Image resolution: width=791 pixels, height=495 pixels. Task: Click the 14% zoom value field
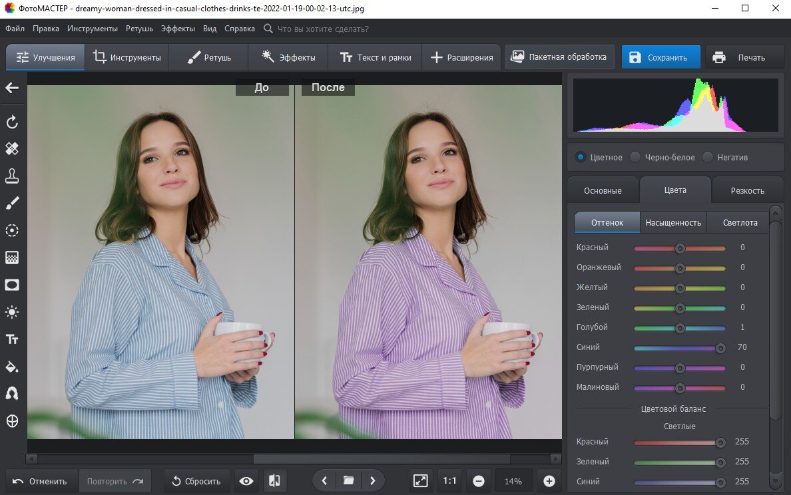pyautogui.click(x=513, y=482)
